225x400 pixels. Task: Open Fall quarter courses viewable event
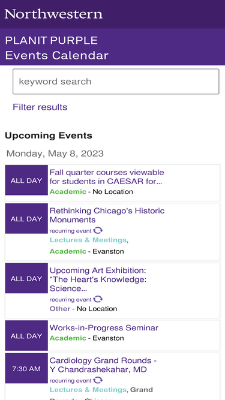pos(107,177)
